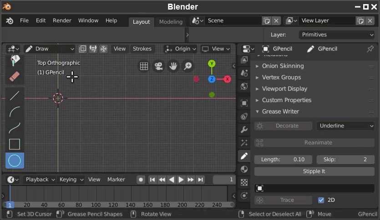This screenshot has height=220, width=380.
Task: Click the pan view hand icon
Action: pos(173,66)
